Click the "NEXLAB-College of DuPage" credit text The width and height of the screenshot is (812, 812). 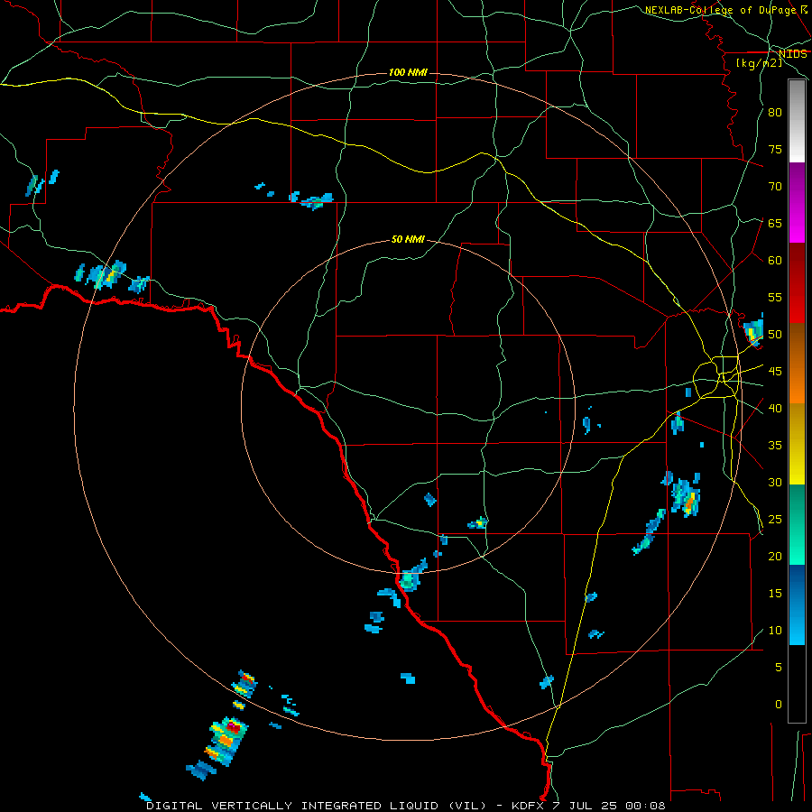point(722,10)
